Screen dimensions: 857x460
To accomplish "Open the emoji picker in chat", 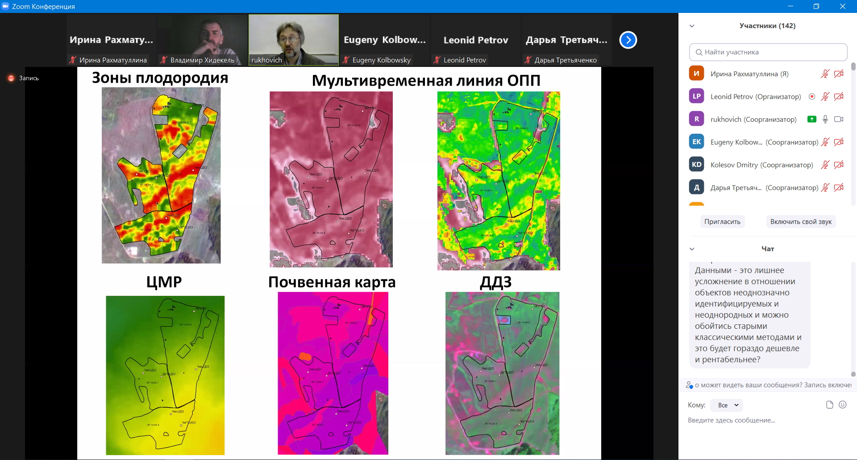I will [x=843, y=405].
